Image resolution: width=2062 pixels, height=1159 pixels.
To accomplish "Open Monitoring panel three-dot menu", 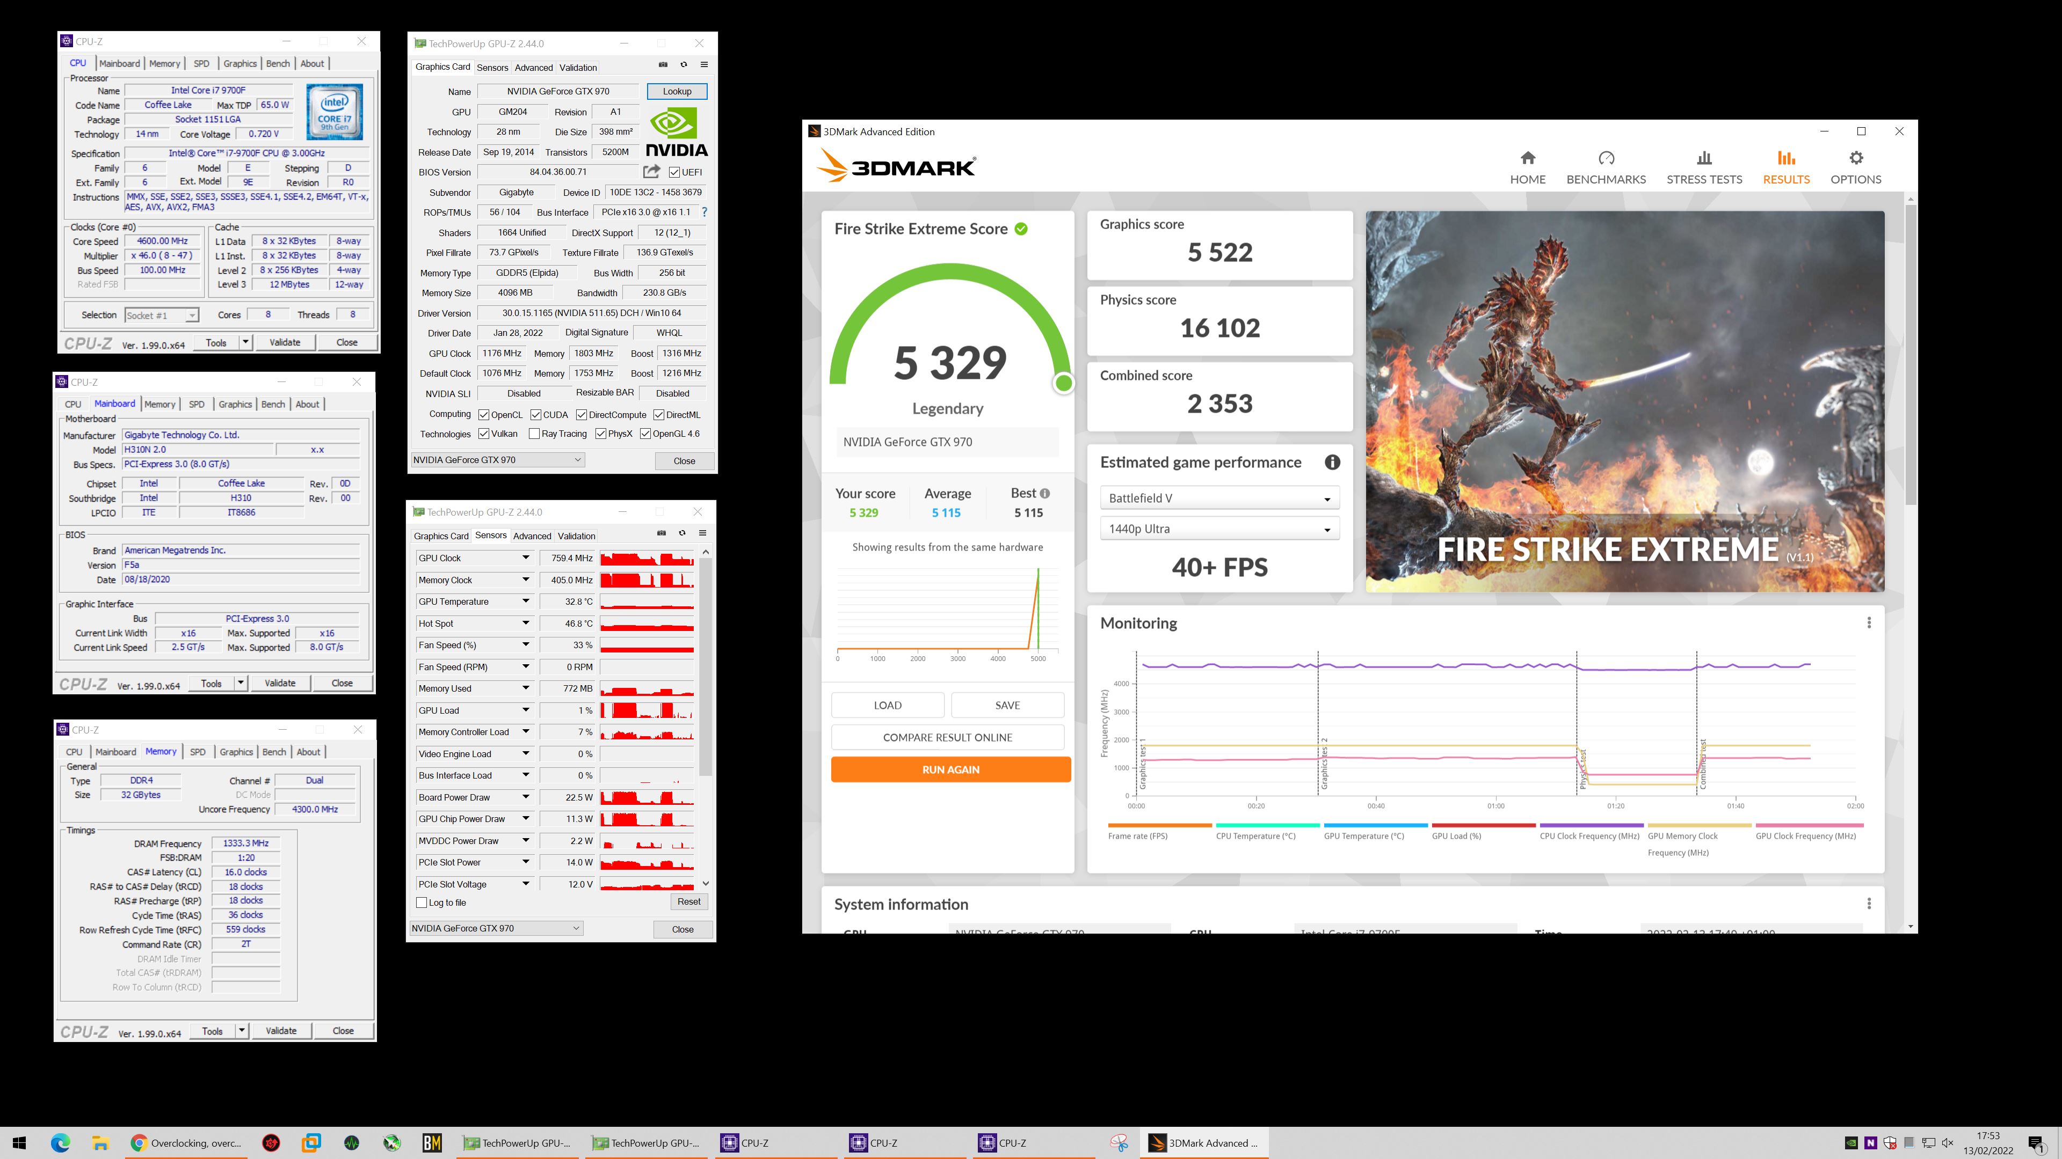I will click(1869, 622).
